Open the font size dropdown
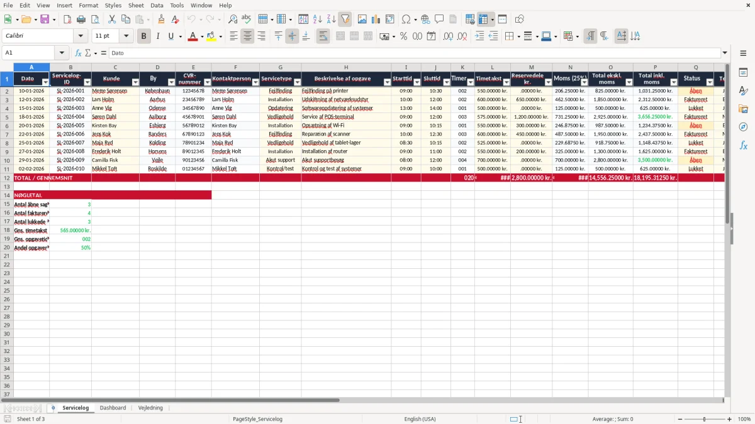This screenshot has height=424, width=755. click(126, 36)
